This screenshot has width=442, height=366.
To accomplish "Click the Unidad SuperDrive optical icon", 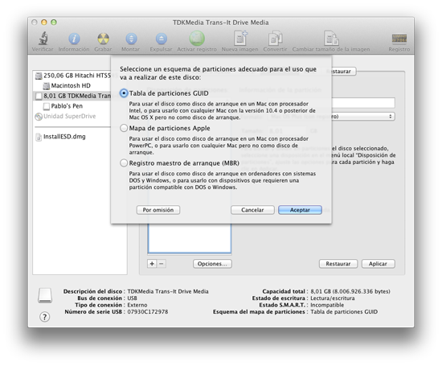I will pos(39,117).
